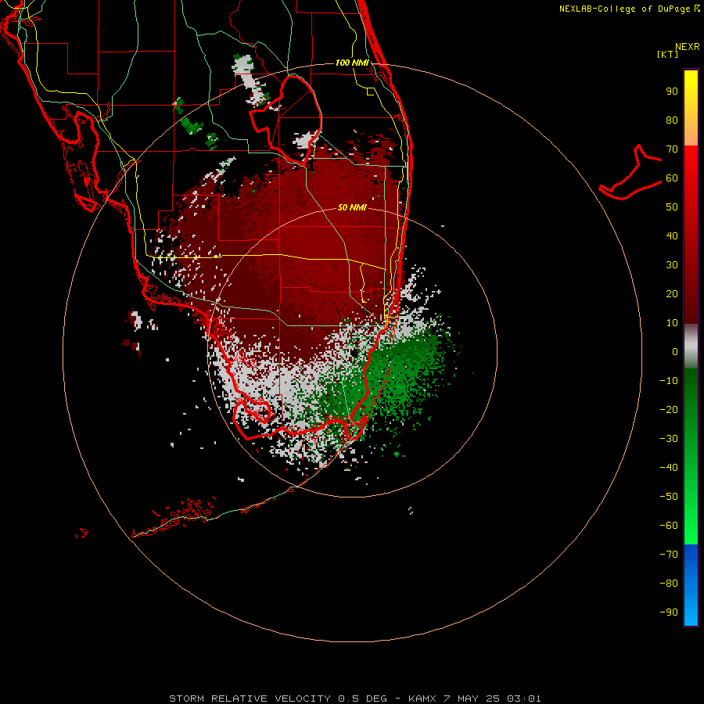Click the 90 value on the velocity scale
Image resolution: width=704 pixels, height=704 pixels.
click(672, 92)
